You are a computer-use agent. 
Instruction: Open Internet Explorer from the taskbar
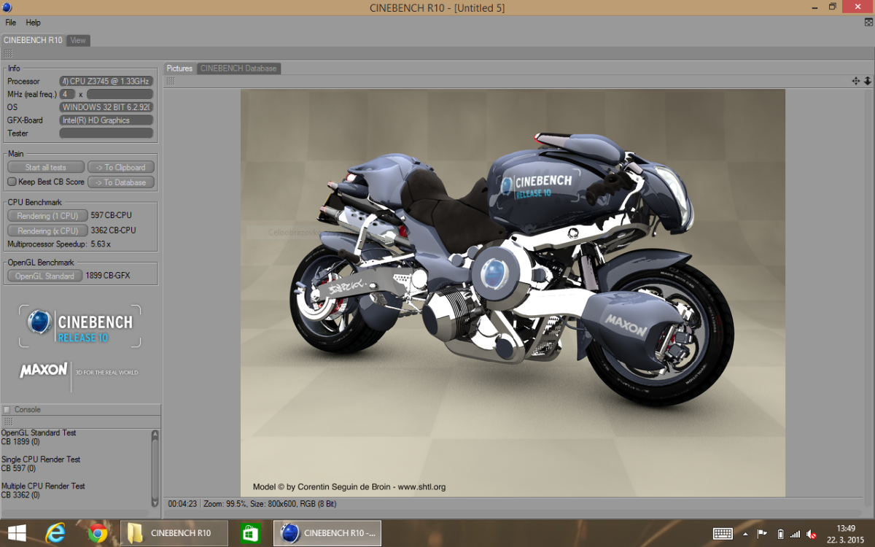[56, 533]
